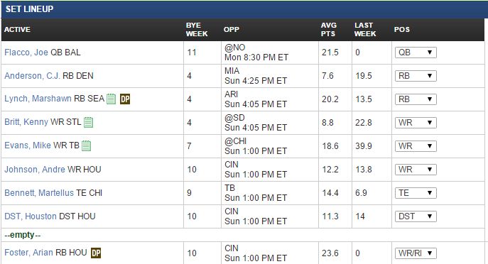This screenshot has height=264, width=488.
Task: Open Kenny Britt's green notes icon
Action: coord(88,122)
